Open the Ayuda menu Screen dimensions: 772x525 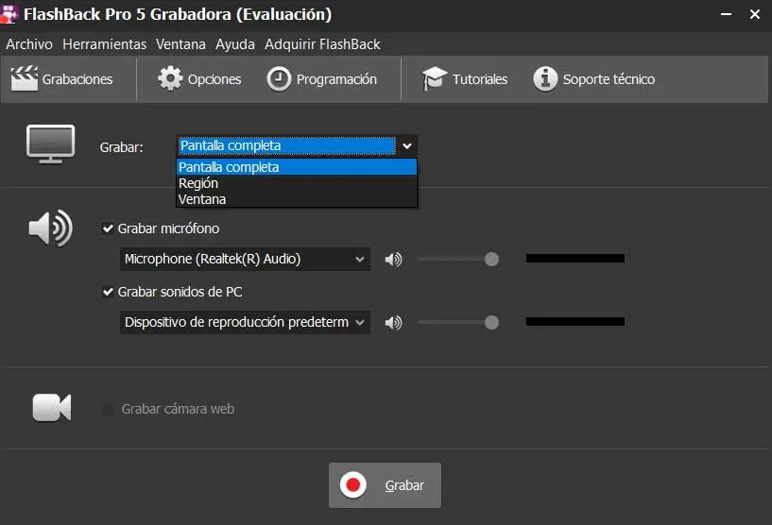pos(235,44)
